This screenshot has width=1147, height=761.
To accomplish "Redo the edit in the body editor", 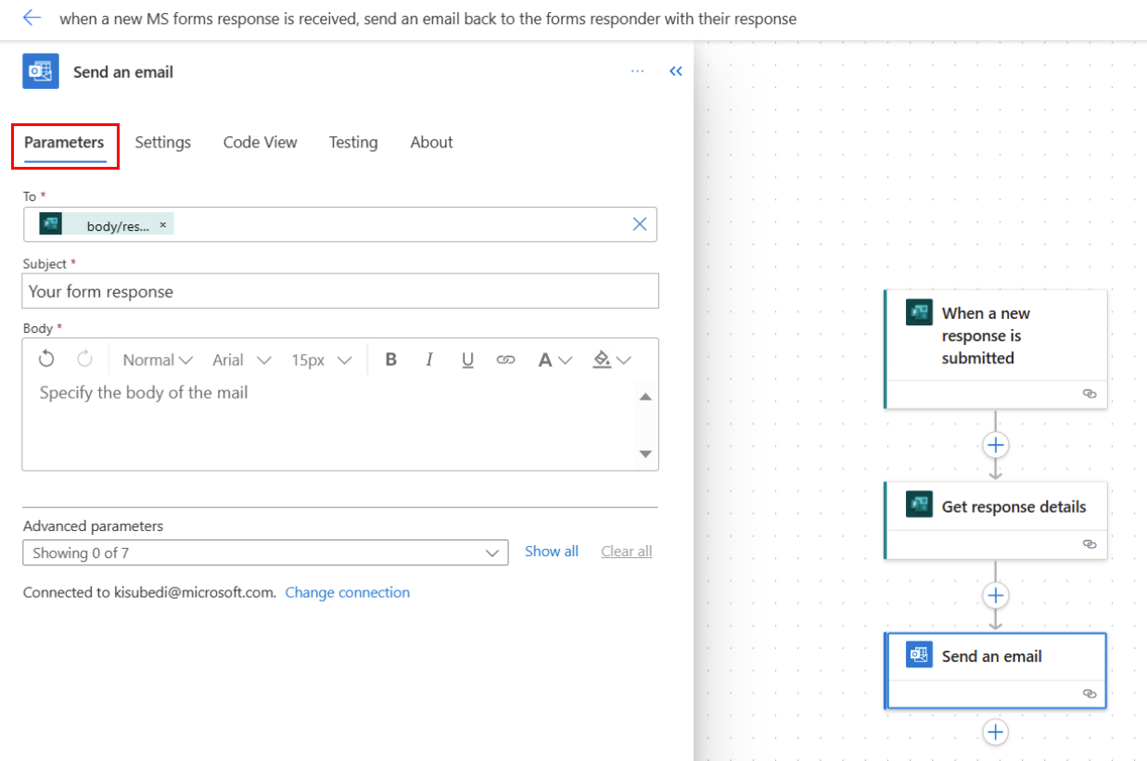I will point(84,360).
